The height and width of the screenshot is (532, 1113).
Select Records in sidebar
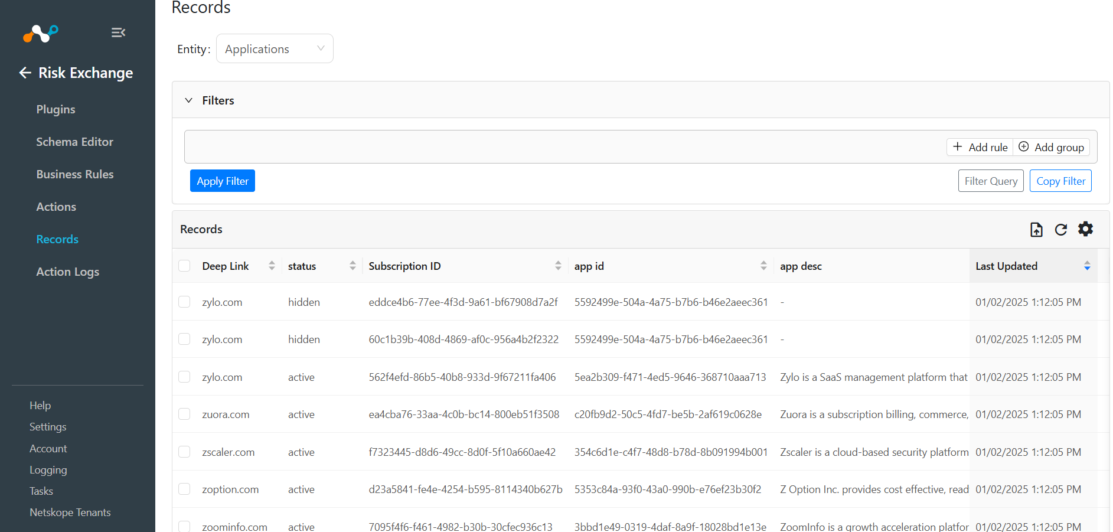coord(57,239)
